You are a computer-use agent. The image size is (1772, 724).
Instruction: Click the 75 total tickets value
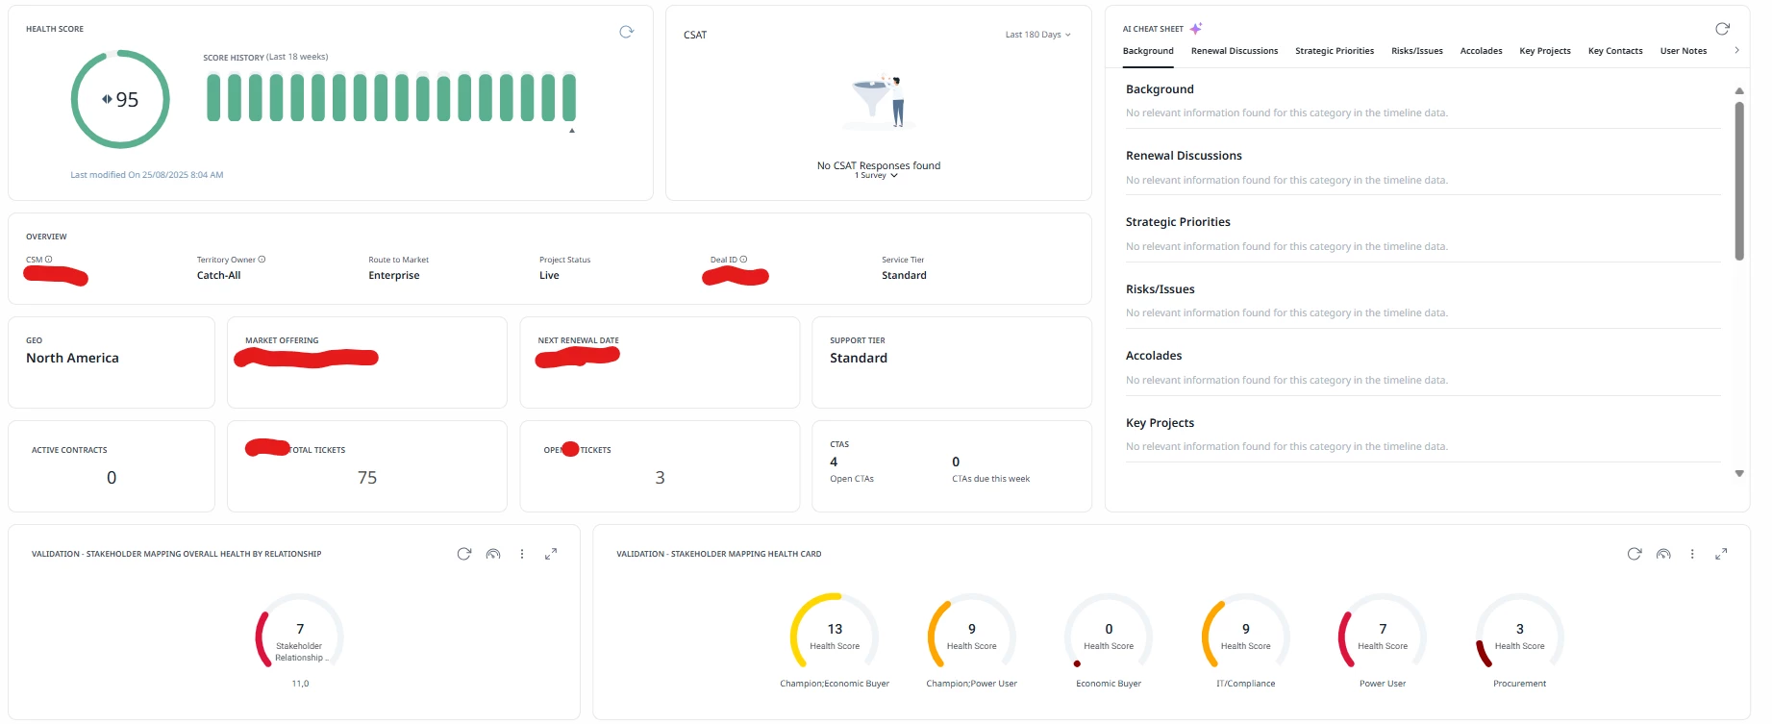point(367,478)
